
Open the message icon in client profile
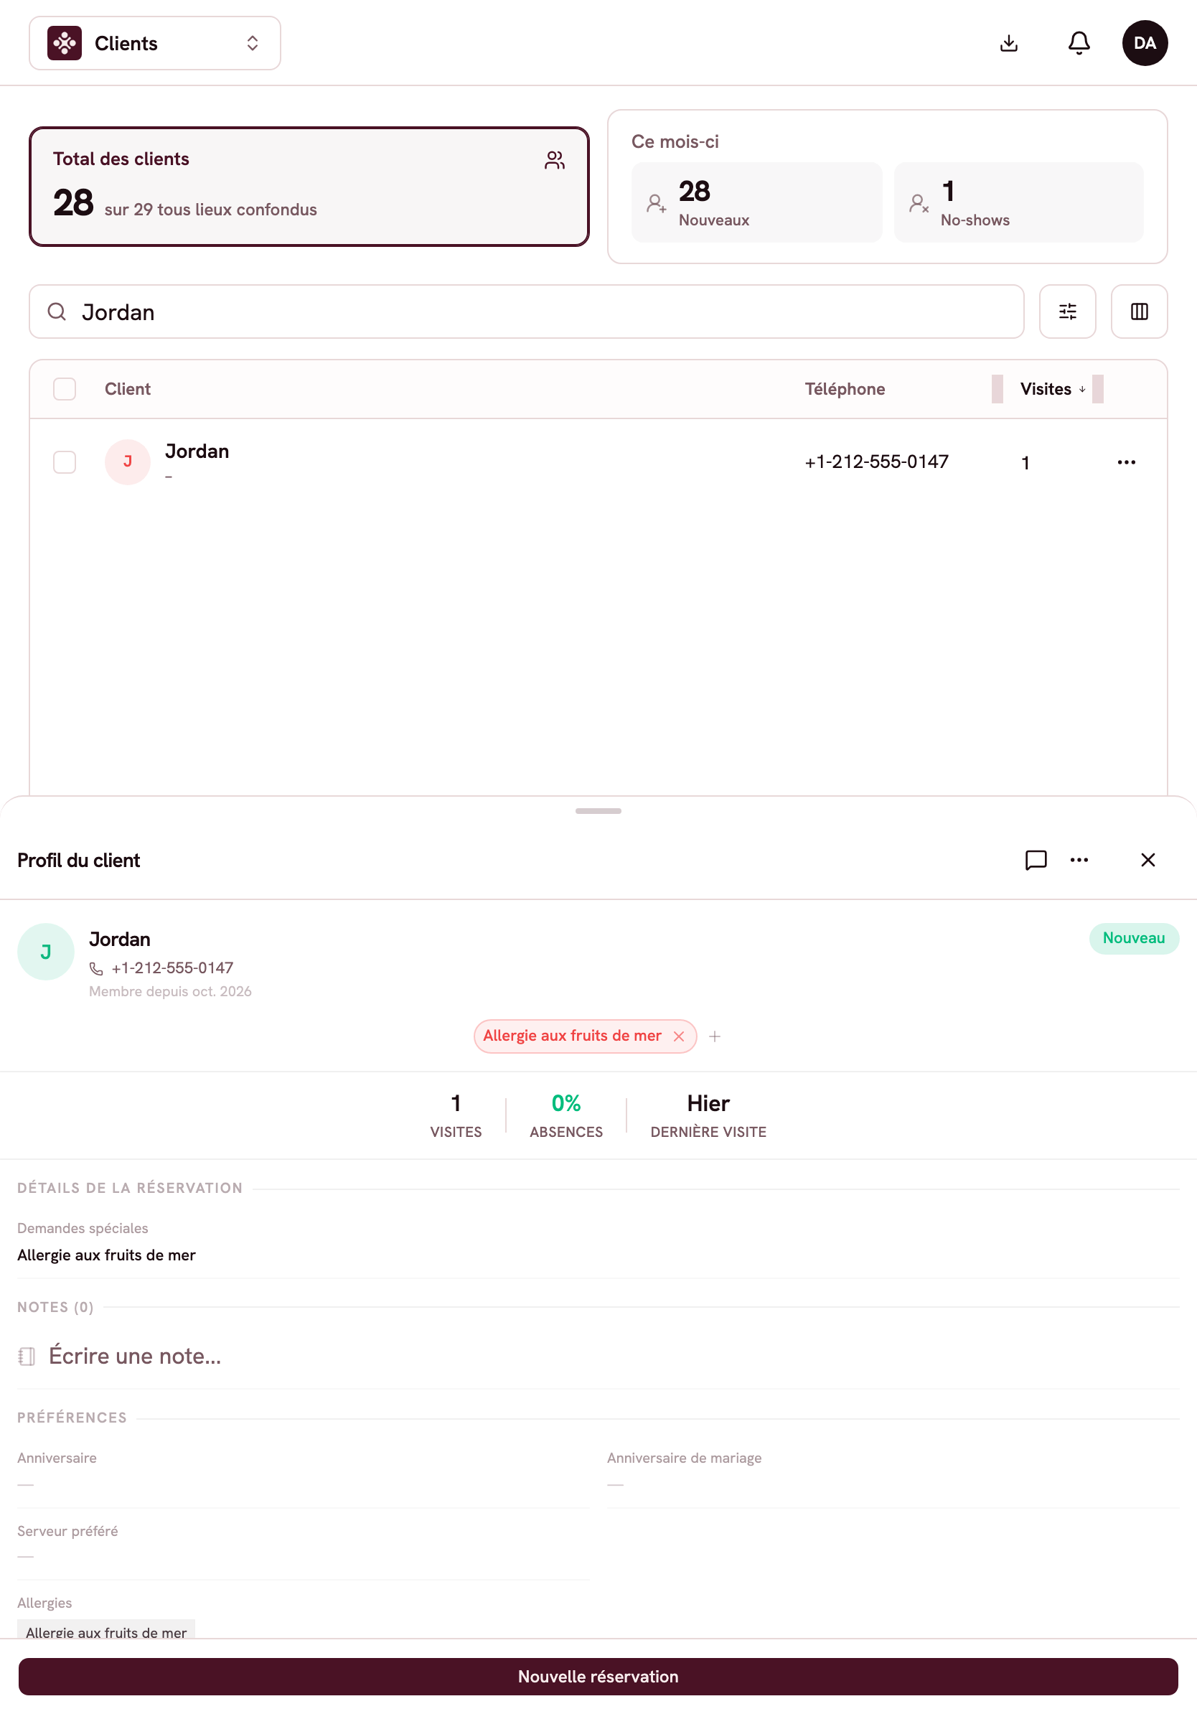1036,860
